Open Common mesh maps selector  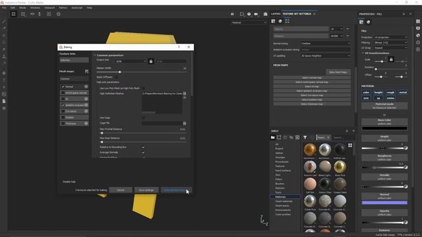[x=74, y=79]
